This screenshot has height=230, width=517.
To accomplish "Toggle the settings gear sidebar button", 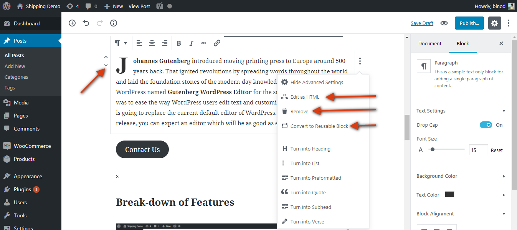I will (495, 23).
